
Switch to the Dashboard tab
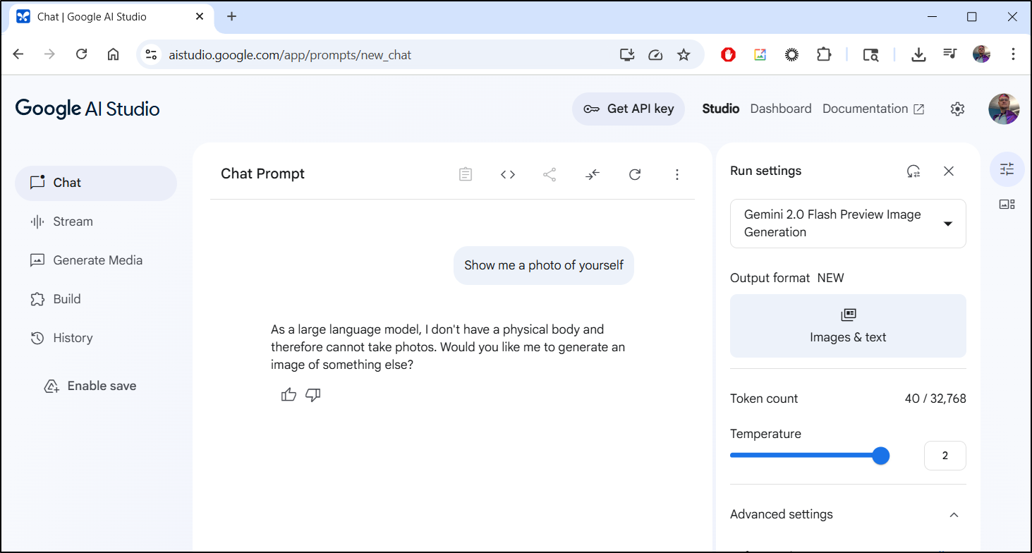click(781, 109)
